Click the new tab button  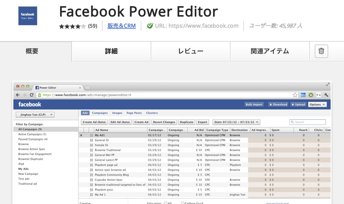(x=88, y=87)
